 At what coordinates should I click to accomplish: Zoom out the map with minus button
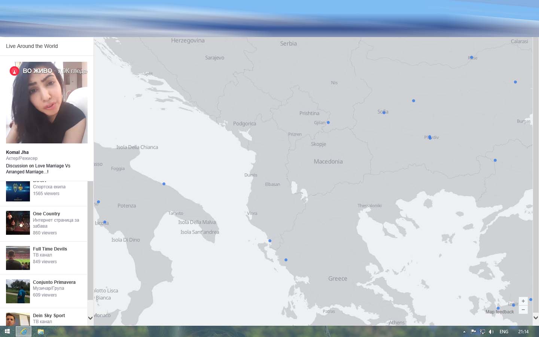coord(523,310)
